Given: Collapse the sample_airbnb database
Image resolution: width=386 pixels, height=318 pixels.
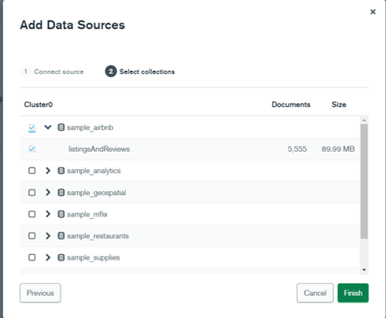Looking at the screenshot, I should pyautogui.click(x=48, y=128).
